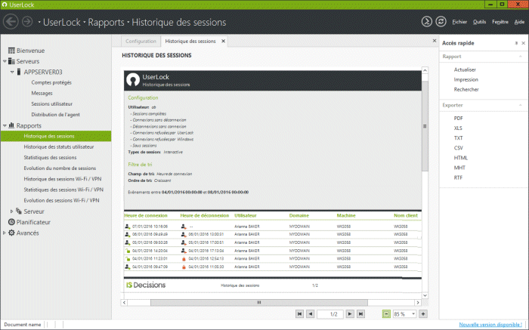Viewport: 529px width, 330px height.
Task: Click the Bienvenue grid icon
Action: click(x=11, y=51)
